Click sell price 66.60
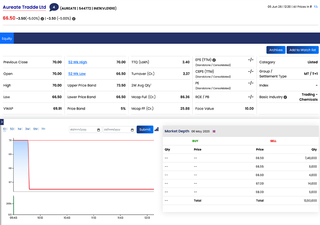 click(x=260, y=175)
